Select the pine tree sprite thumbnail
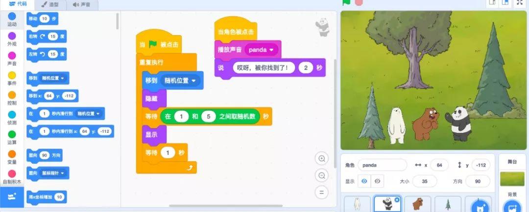Screen dimensions: 529x212 448,204
